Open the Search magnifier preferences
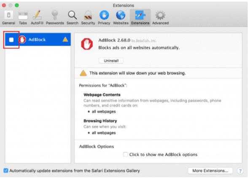This screenshot has height=178, width=248. pyautogui.click(x=73, y=18)
